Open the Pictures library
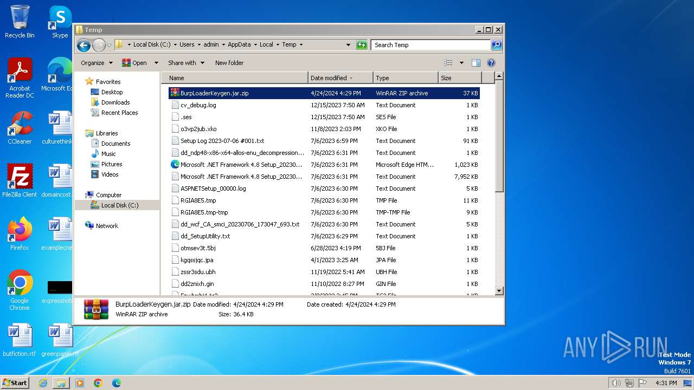Image resolution: width=694 pixels, height=390 pixels. pos(112,164)
